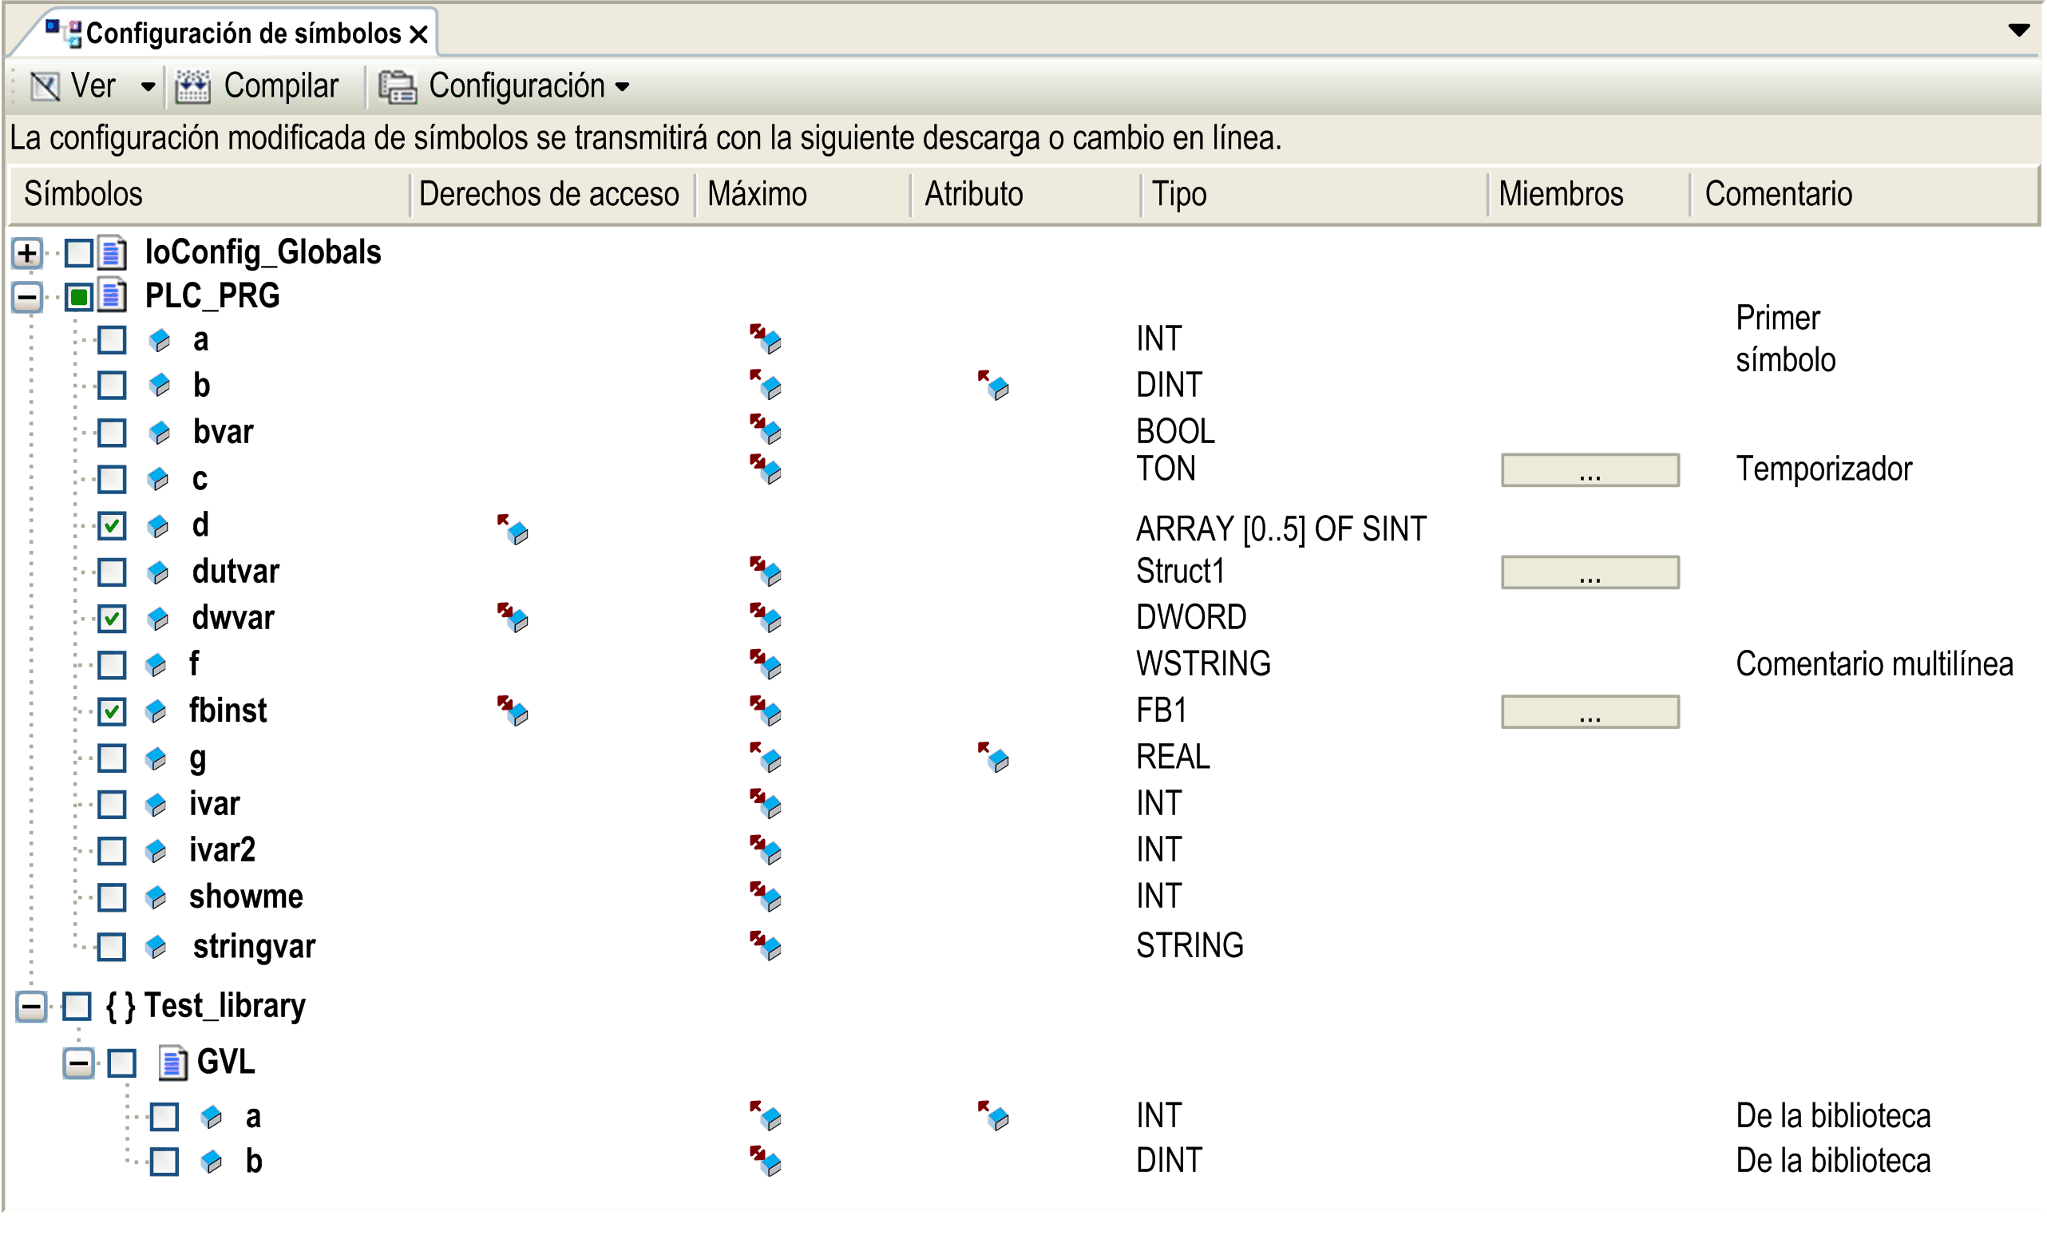Viewport: 2047px width, 1239px height.
Task: Click access rights icon for variable d
Action: click(x=513, y=528)
